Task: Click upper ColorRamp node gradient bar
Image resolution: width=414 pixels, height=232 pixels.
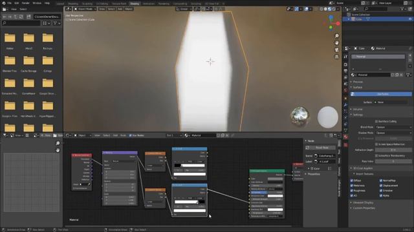Action: (x=190, y=166)
